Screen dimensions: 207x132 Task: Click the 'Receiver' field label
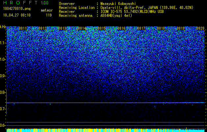coord(67,12)
